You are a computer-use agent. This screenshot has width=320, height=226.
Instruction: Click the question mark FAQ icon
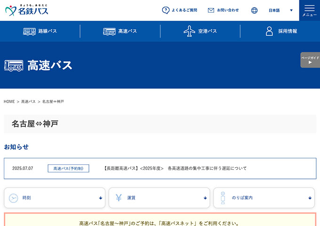coord(166,10)
